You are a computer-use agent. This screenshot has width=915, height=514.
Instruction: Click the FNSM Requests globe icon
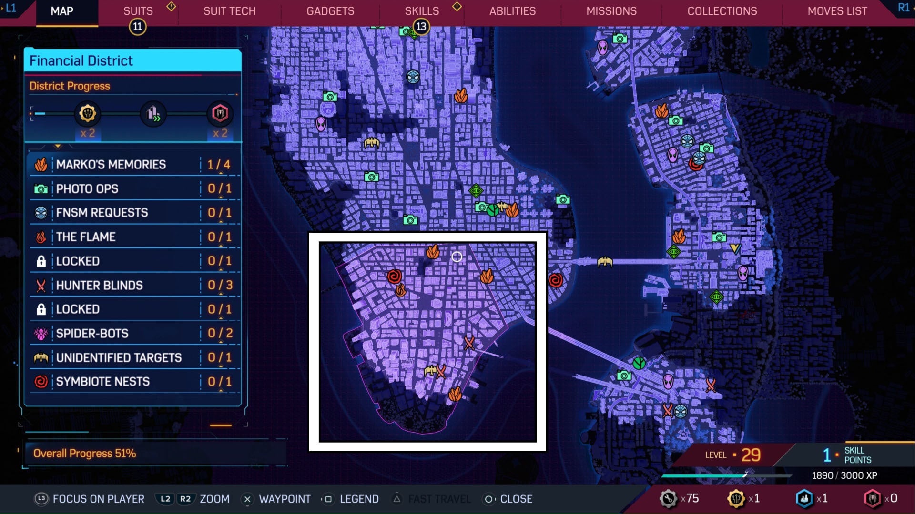click(41, 213)
